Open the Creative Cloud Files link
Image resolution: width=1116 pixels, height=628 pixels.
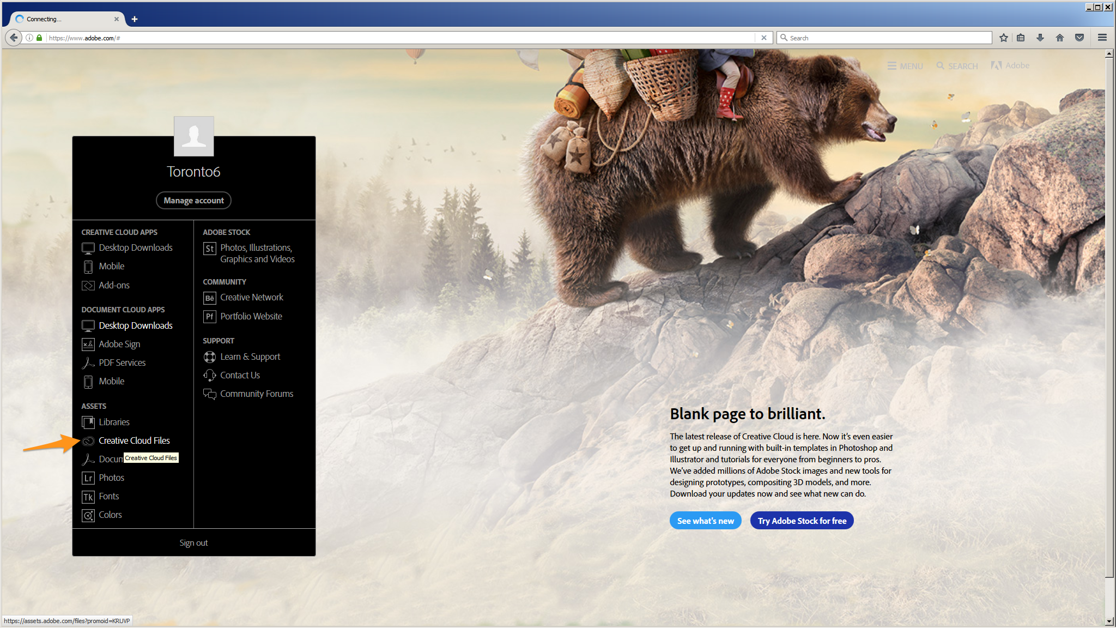[134, 441]
